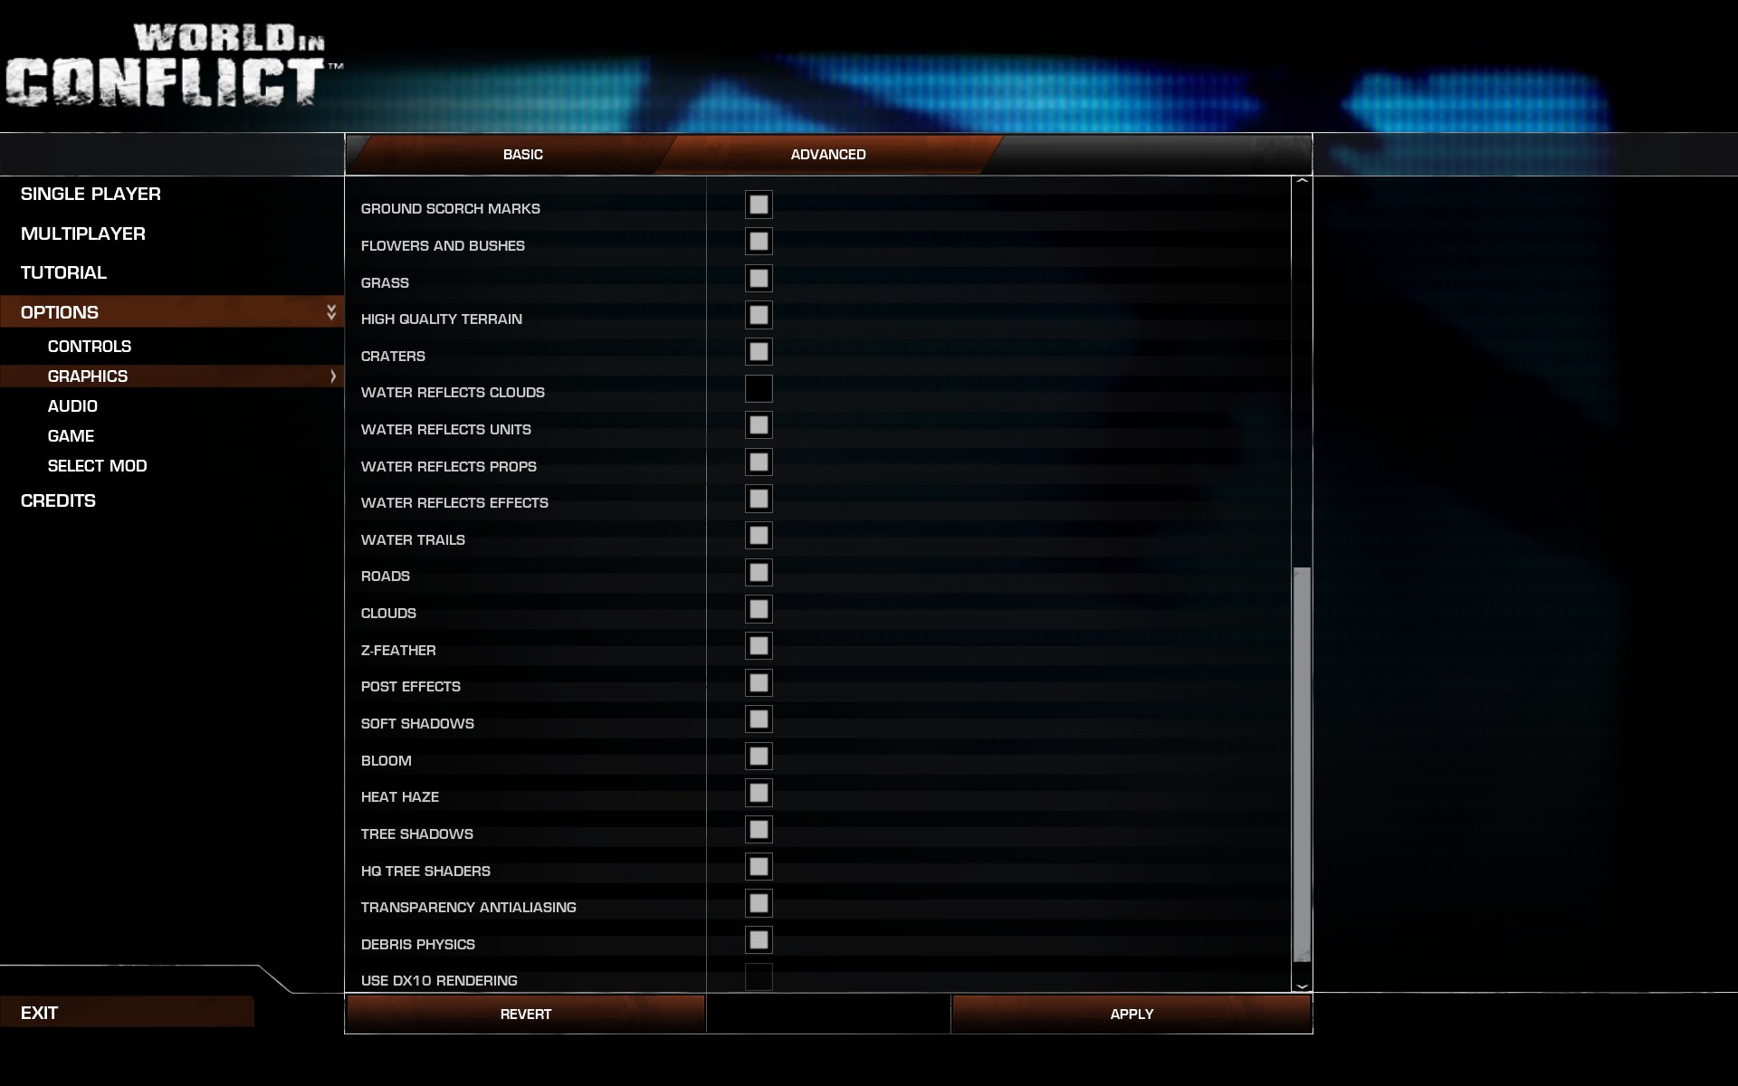The width and height of the screenshot is (1738, 1086).
Task: Select SINGLE PLAYER from main menu
Action: [89, 193]
